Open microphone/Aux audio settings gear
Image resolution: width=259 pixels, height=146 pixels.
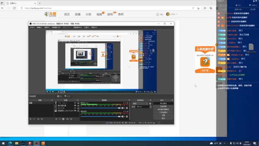(127, 108)
